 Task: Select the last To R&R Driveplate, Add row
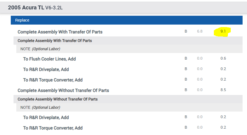pyautogui.click(x=46, y=117)
